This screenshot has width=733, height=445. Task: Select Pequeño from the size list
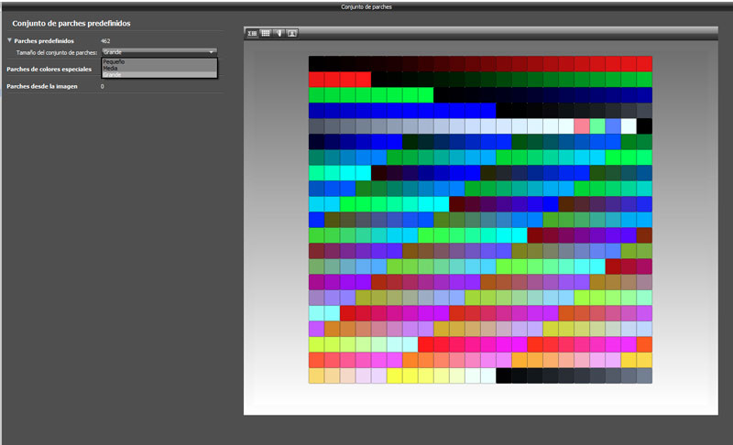[115, 61]
